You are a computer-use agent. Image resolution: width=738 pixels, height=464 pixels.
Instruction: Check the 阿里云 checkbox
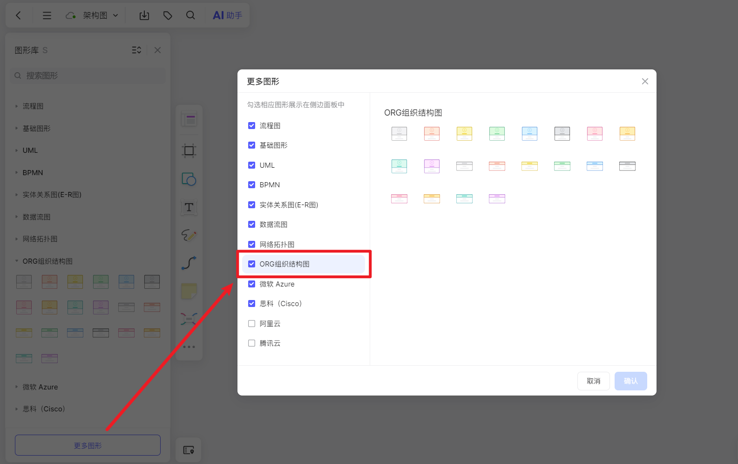click(x=251, y=323)
